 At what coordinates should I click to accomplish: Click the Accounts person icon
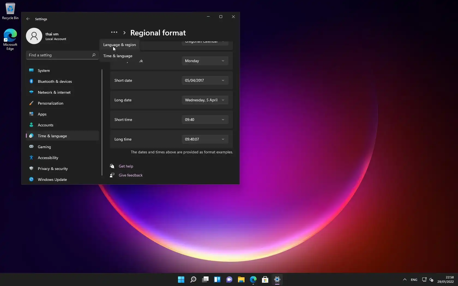click(x=31, y=125)
